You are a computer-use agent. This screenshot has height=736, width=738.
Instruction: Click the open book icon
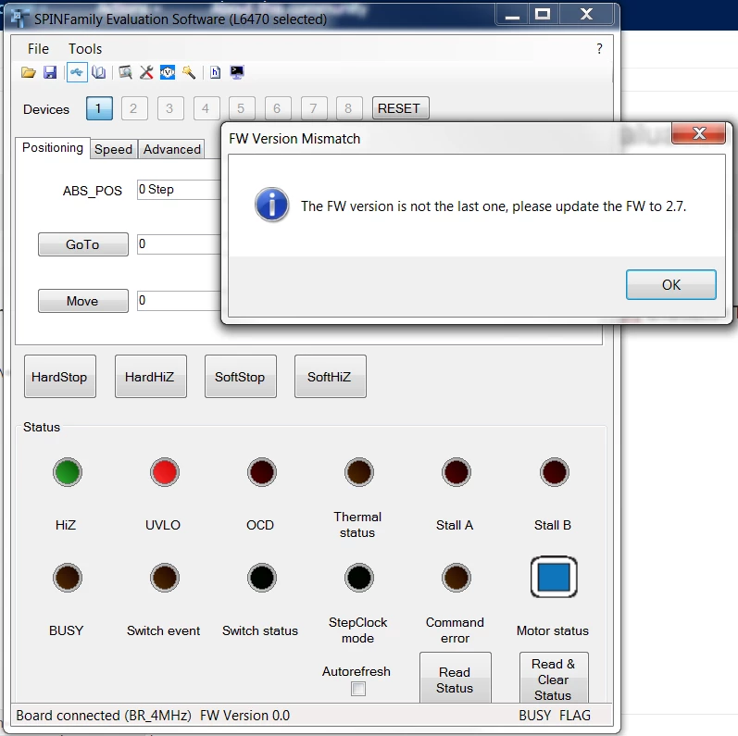pyautogui.click(x=99, y=72)
